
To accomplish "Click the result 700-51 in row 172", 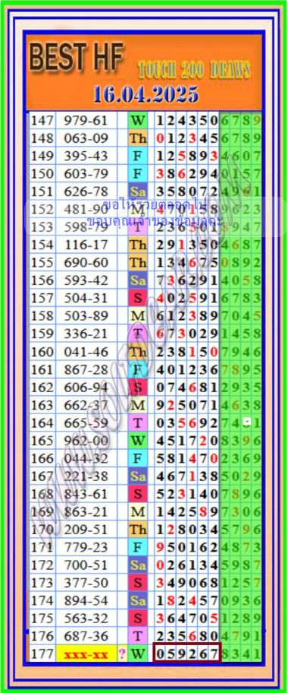I will pyautogui.click(x=86, y=565).
